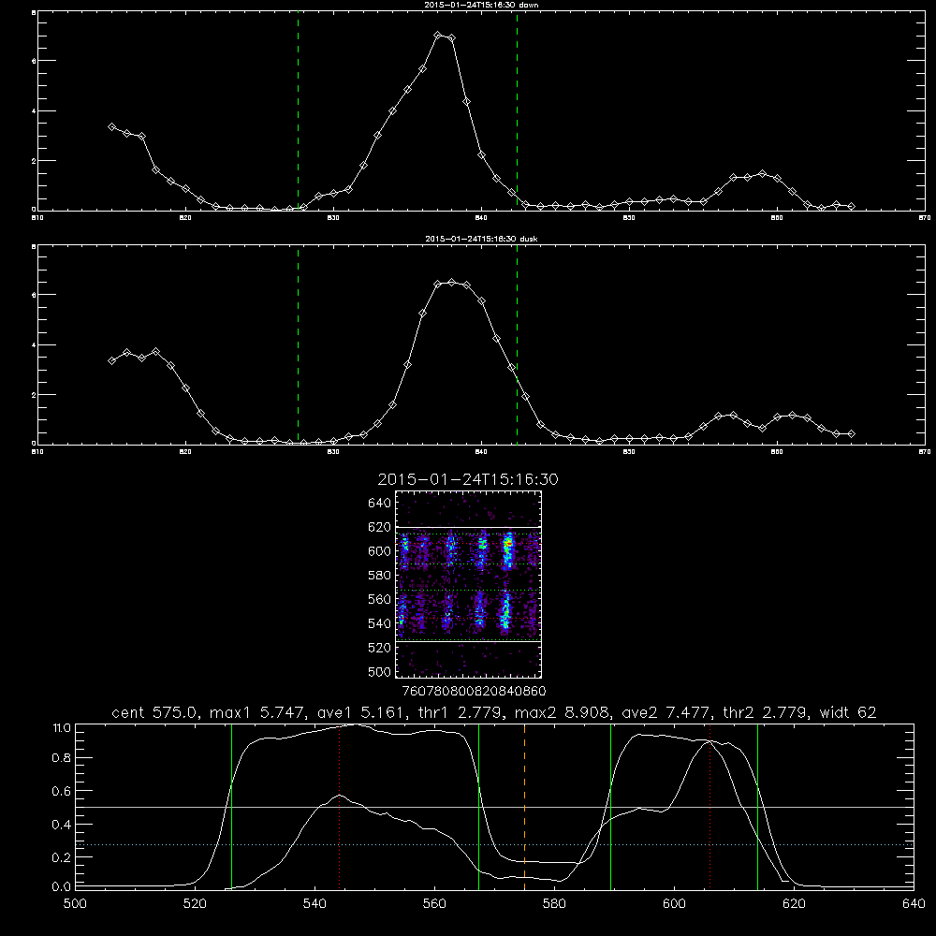Viewport: 936px width, 936px height.
Task: Click the solid green line near 614 in bottom plot
Action: (757, 807)
